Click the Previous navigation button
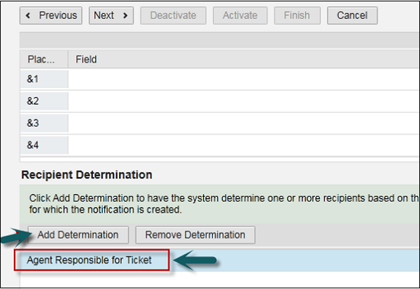Viewport: 420px width, 289px height. [51, 15]
